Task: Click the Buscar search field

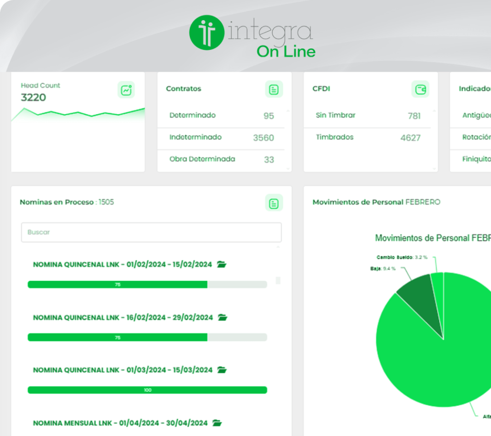Action: 151,233
